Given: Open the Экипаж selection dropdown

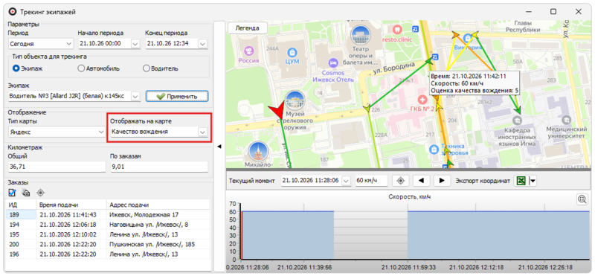Looking at the screenshot, I should point(136,96).
